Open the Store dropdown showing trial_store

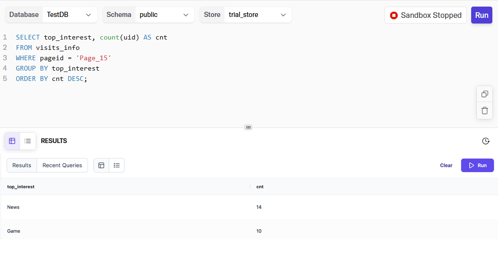pyautogui.click(x=257, y=15)
